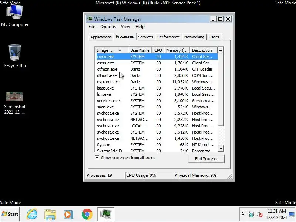Sort by the User Name column
This screenshot has height=222, width=296.
[140, 50]
